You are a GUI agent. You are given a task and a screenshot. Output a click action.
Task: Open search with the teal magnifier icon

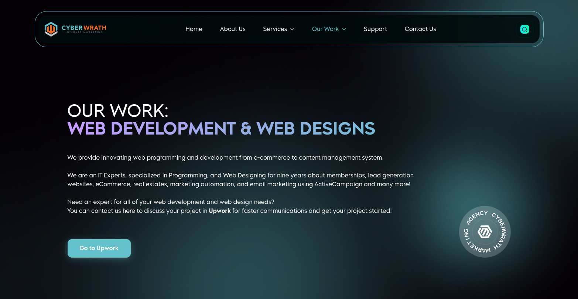(524, 29)
